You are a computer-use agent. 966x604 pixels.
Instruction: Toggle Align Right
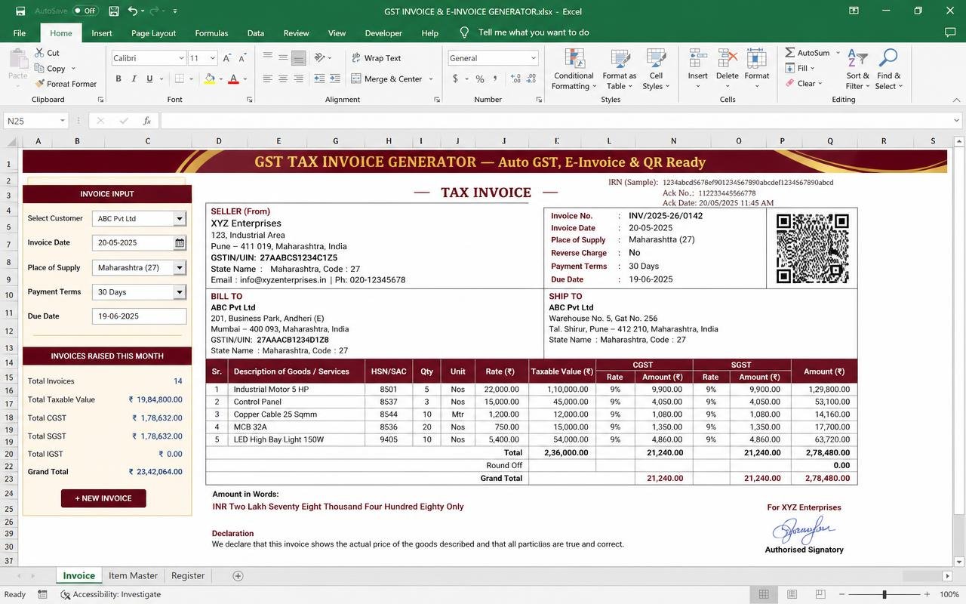[299, 79]
